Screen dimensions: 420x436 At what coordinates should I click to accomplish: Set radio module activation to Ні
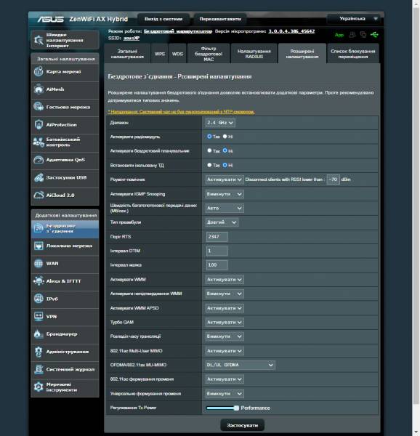(x=225, y=137)
